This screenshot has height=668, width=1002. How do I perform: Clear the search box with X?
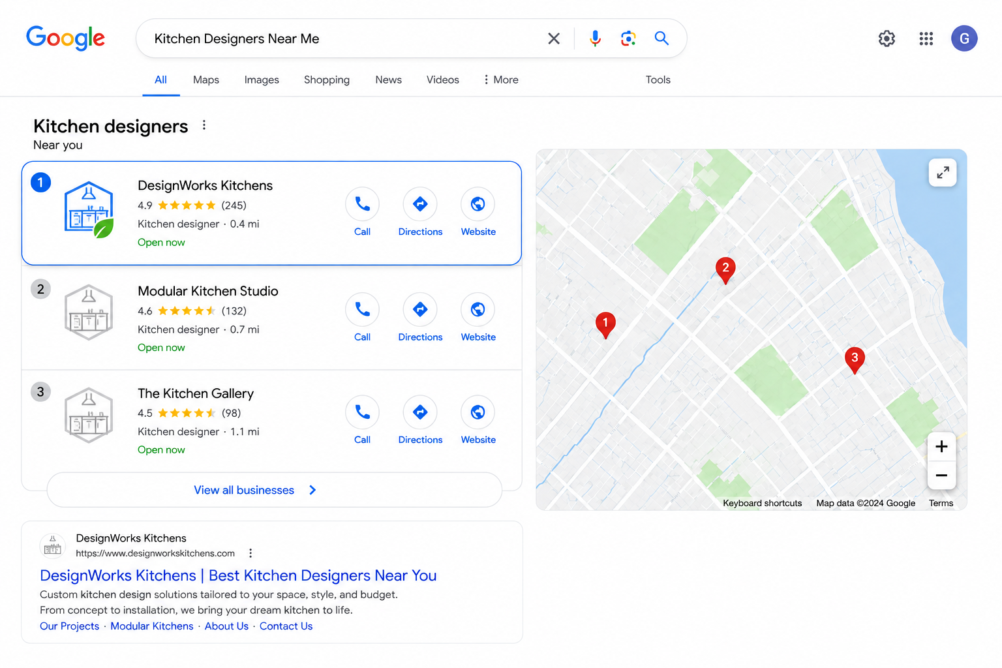[x=554, y=38]
